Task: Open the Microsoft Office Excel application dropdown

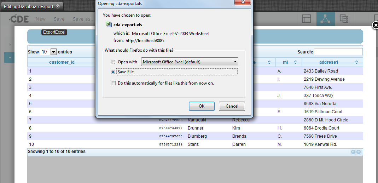Action: [190, 62]
